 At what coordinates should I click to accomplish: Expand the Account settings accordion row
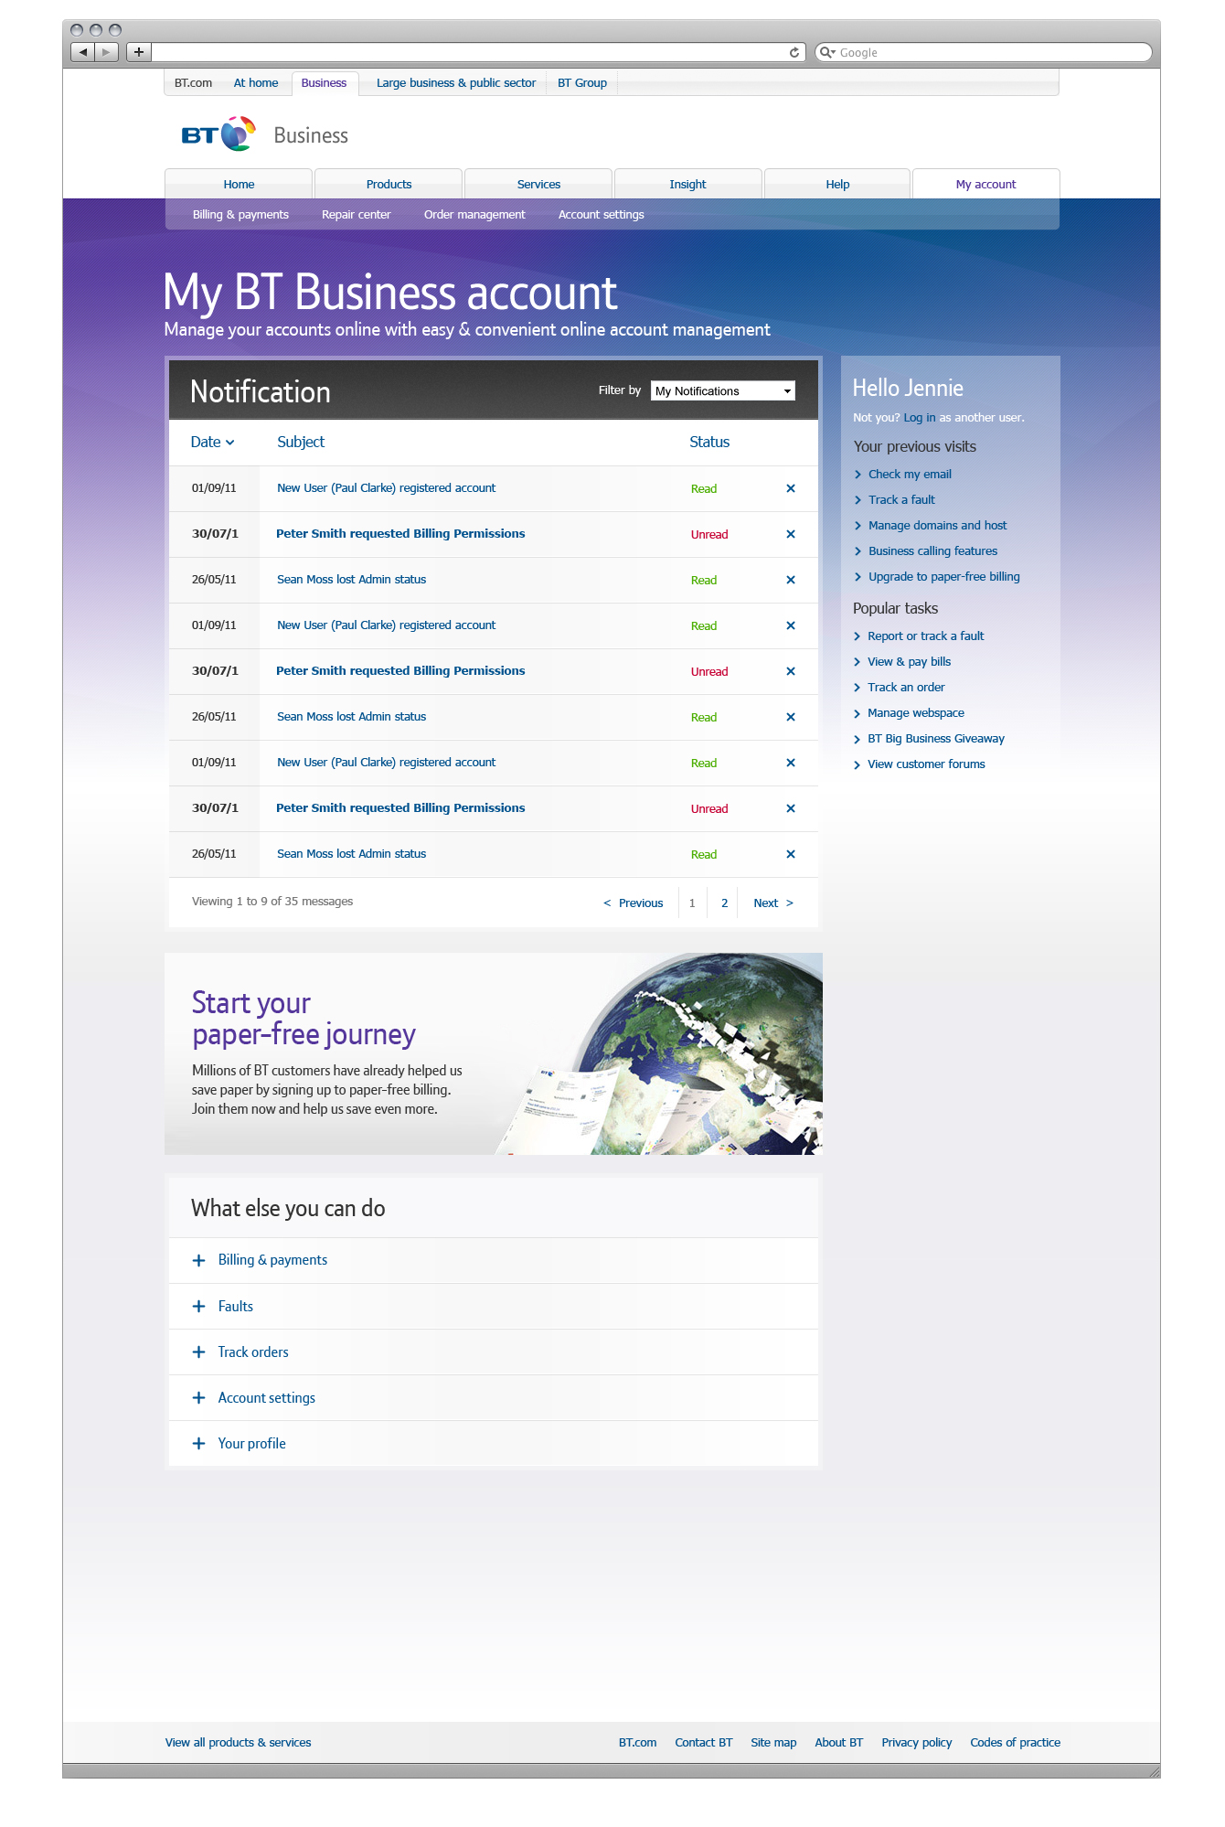click(x=493, y=1398)
